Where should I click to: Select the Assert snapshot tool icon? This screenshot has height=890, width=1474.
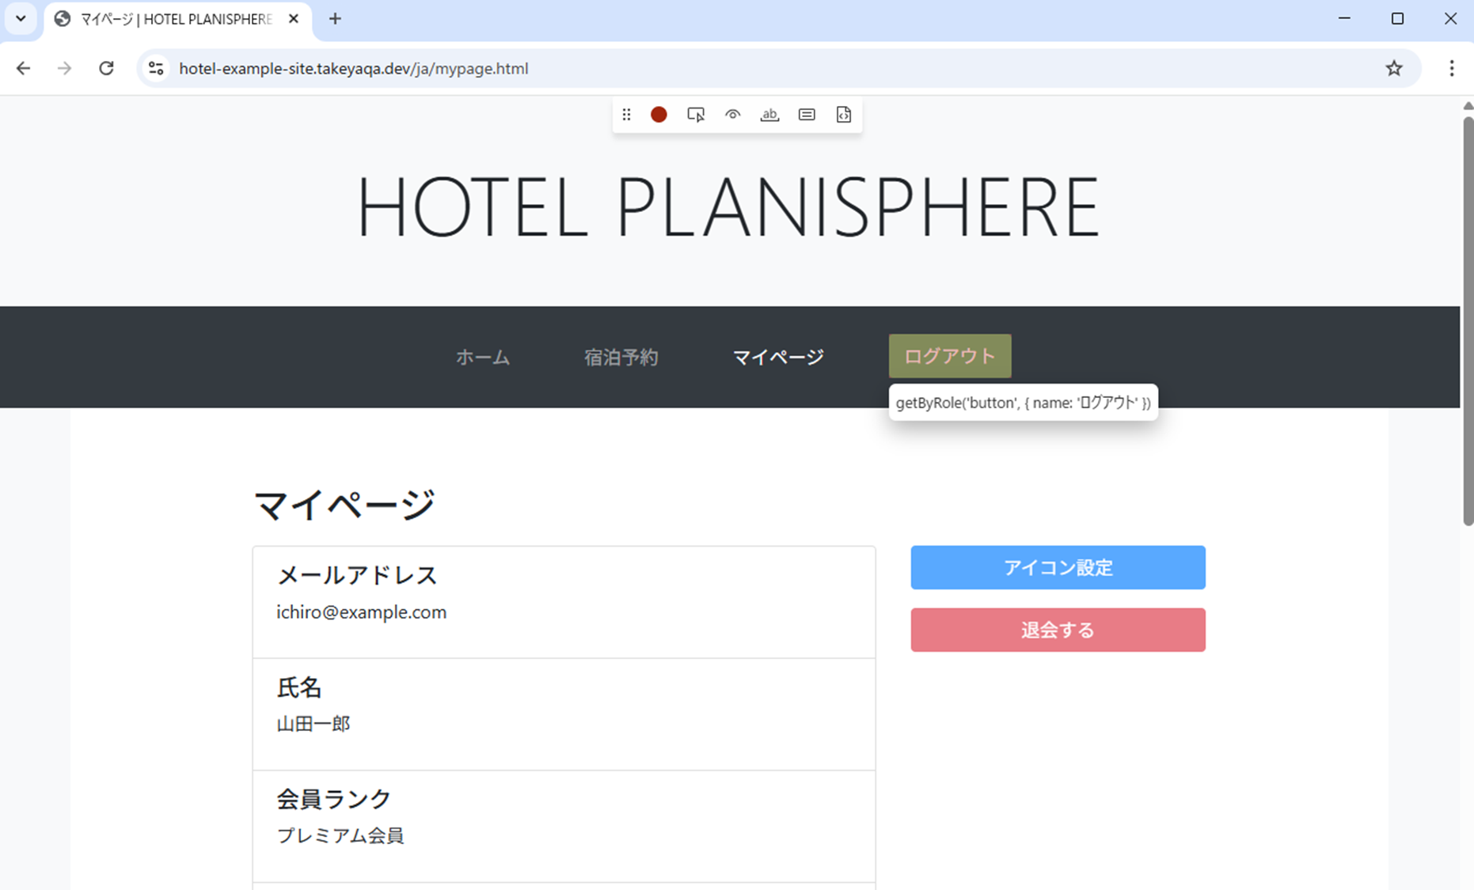tap(844, 115)
